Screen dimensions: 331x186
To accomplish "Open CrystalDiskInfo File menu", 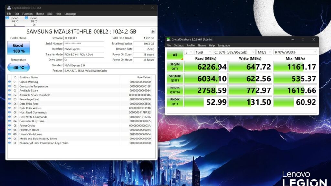I will pyautogui.click(x=9, y=14).
